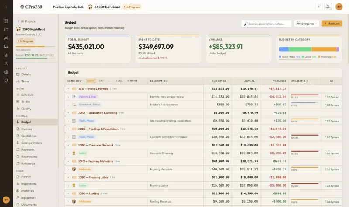Image resolution: width=349 pixels, height=207 pixels.
Task: Open the contacts people icon in left rail
Action: [x=6, y=38]
